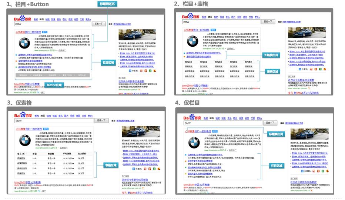
Task: Click 官方报价 column header in 仅表格 panel
Action: click(x=82, y=154)
